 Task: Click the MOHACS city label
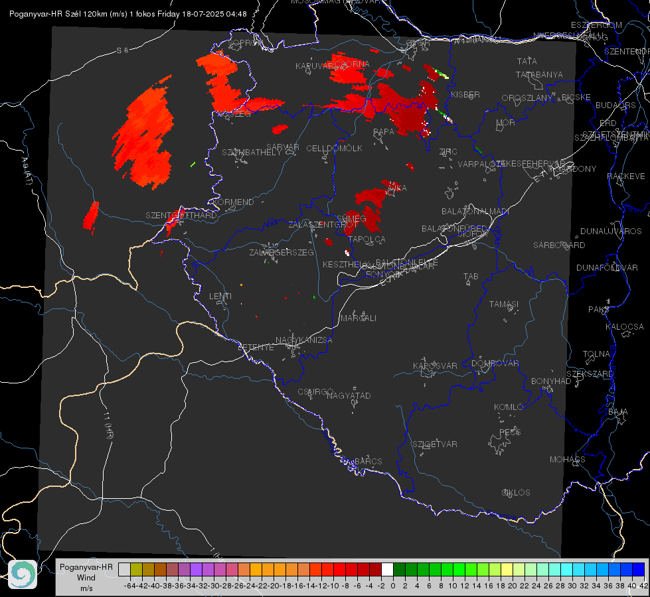tap(567, 459)
